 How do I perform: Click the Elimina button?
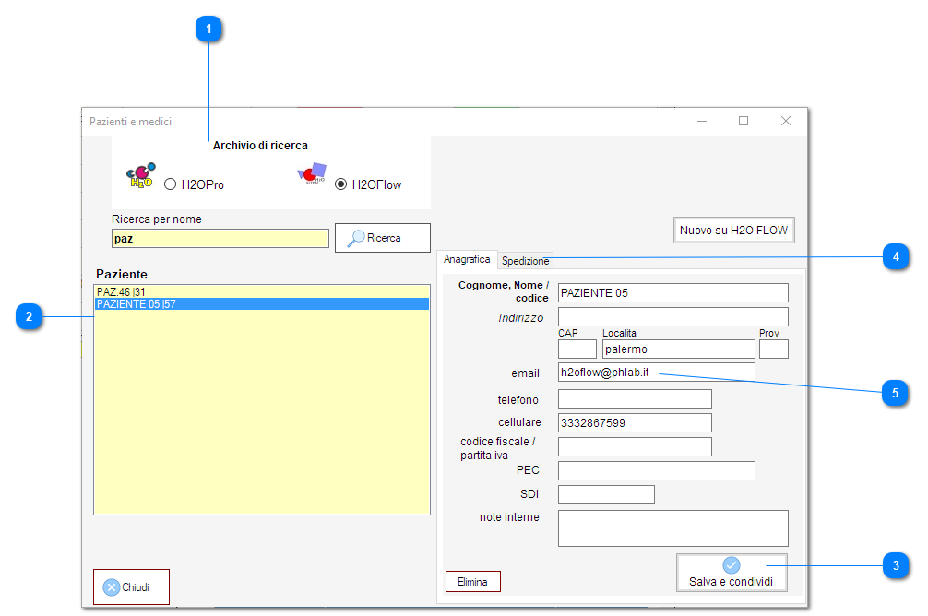(x=473, y=582)
